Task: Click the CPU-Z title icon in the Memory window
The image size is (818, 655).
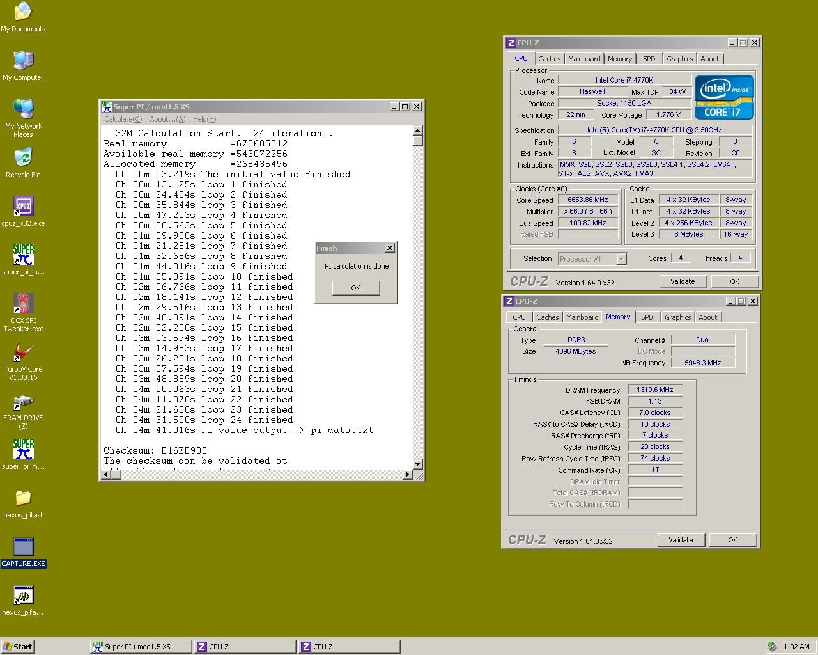Action: pyautogui.click(x=509, y=301)
